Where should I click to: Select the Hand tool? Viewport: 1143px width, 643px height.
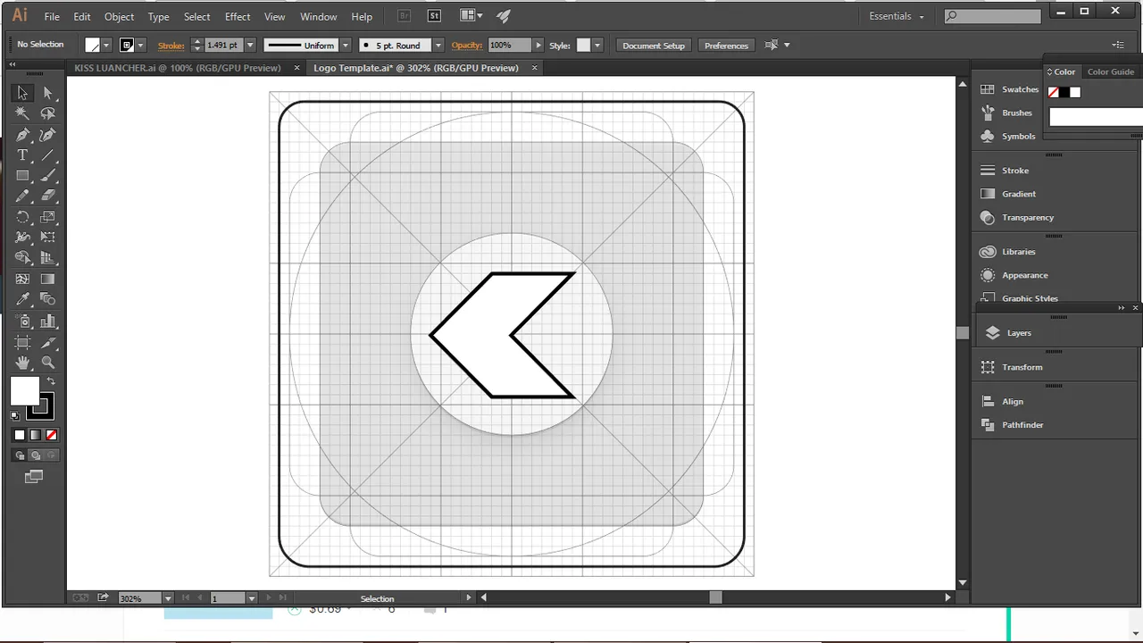click(22, 363)
